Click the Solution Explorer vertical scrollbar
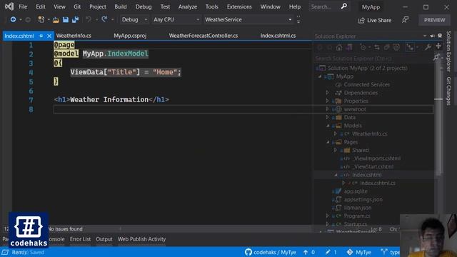 [438, 116]
